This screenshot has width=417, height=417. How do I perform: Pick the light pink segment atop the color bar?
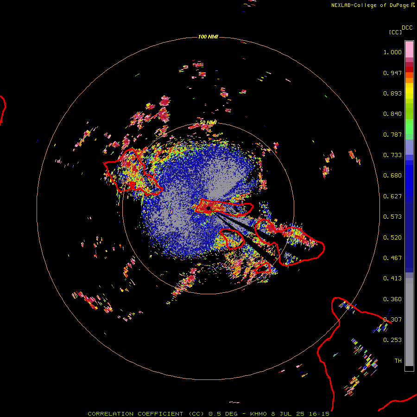(x=409, y=50)
